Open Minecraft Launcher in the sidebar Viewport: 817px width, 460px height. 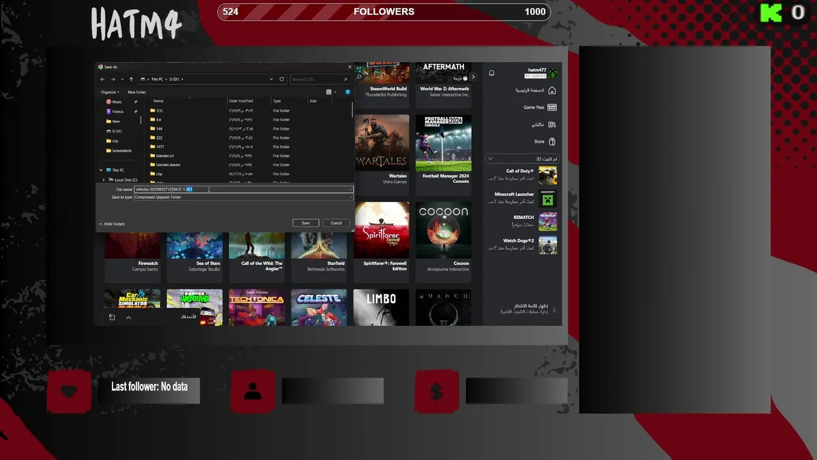click(x=521, y=198)
